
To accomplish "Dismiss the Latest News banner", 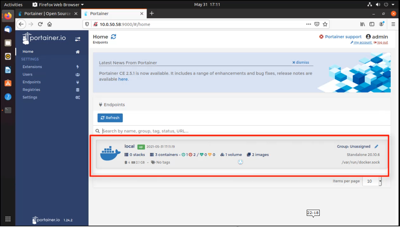I will point(301,62).
